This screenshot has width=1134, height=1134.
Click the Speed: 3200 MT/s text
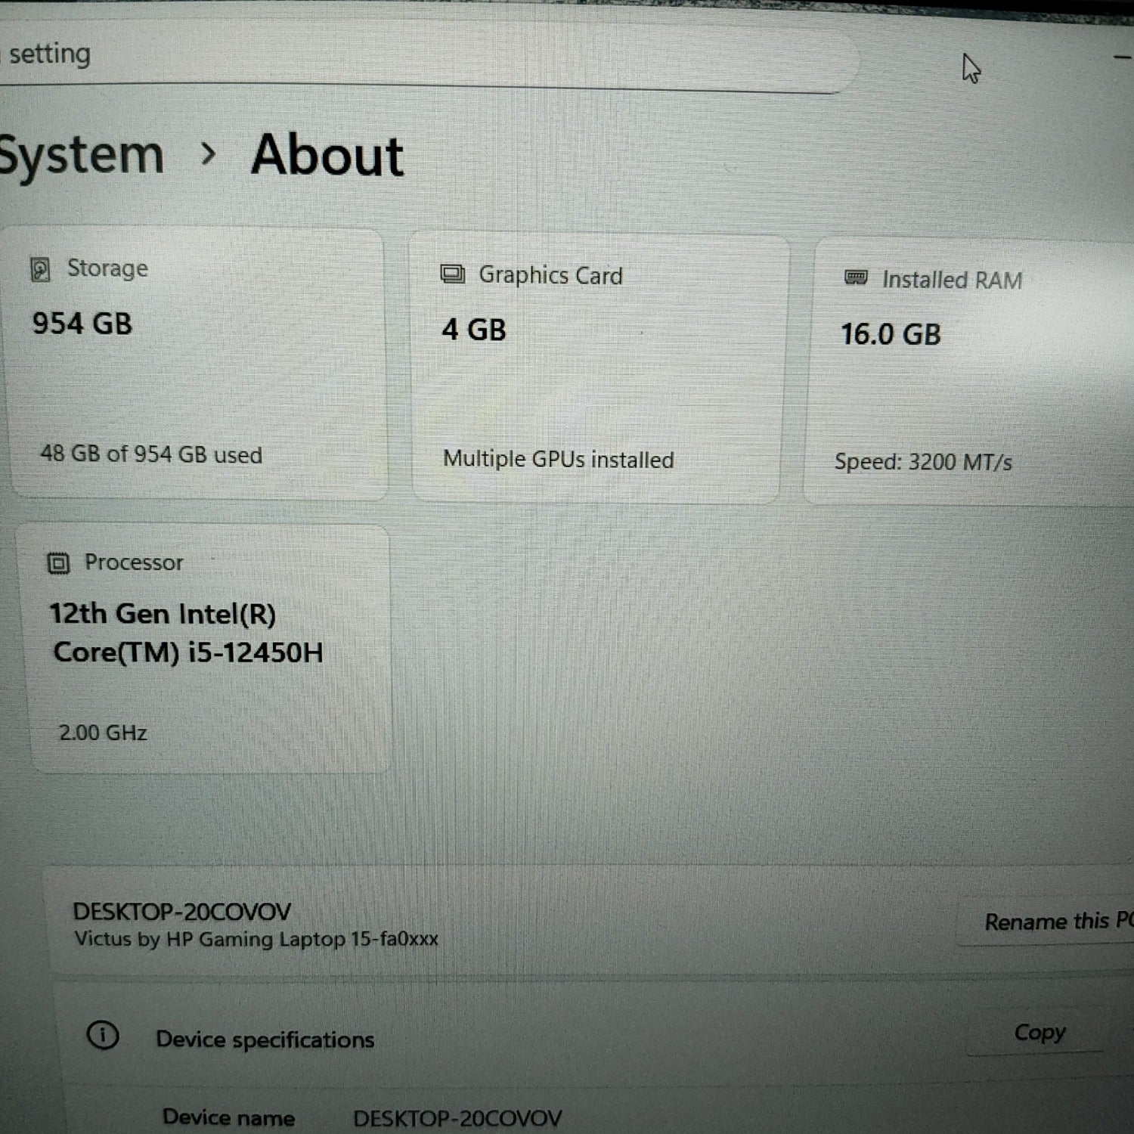point(923,461)
